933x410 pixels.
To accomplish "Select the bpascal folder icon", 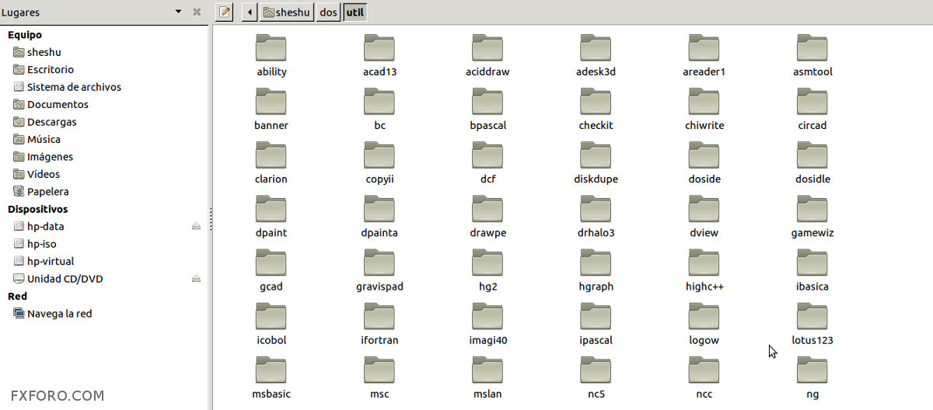I will point(487,102).
